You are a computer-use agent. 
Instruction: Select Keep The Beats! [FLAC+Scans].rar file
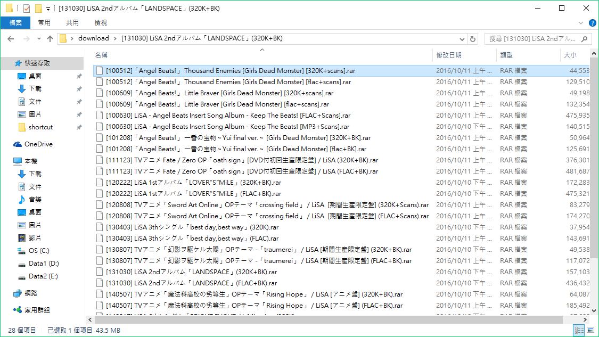(x=228, y=116)
